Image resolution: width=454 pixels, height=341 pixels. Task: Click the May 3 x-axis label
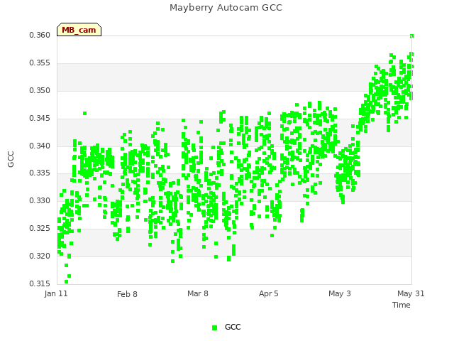pos(339,293)
